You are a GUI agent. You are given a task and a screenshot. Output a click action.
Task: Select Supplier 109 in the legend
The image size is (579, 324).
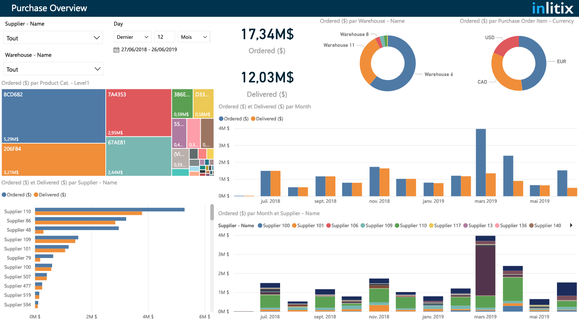click(x=376, y=226)
